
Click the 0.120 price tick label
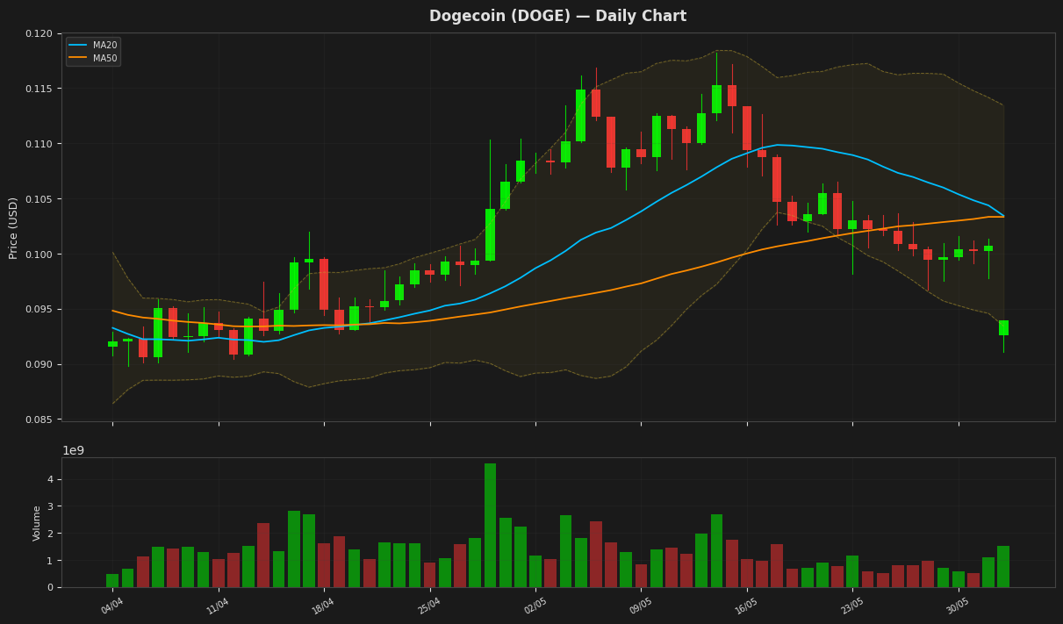[39, 33]
